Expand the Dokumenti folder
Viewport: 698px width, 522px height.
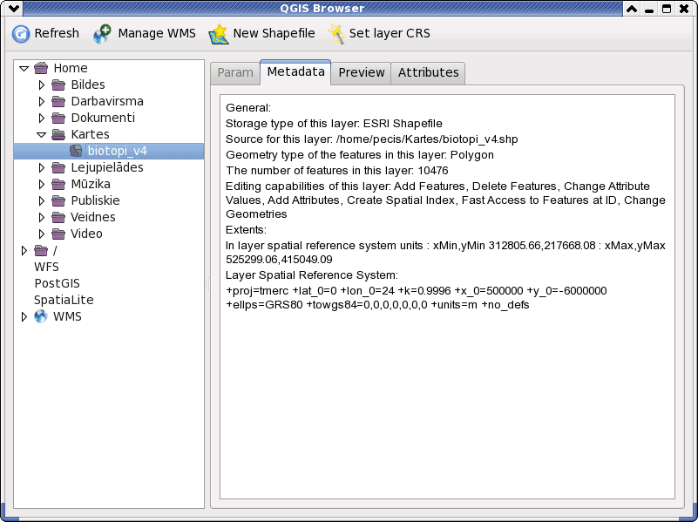pyautogui.click(x=42, y=118)
